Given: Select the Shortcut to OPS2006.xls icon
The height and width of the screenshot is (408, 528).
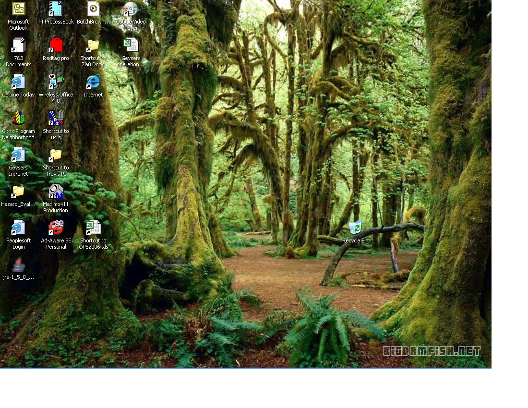Looking at the screenshot, I should (x=93, y=228).
